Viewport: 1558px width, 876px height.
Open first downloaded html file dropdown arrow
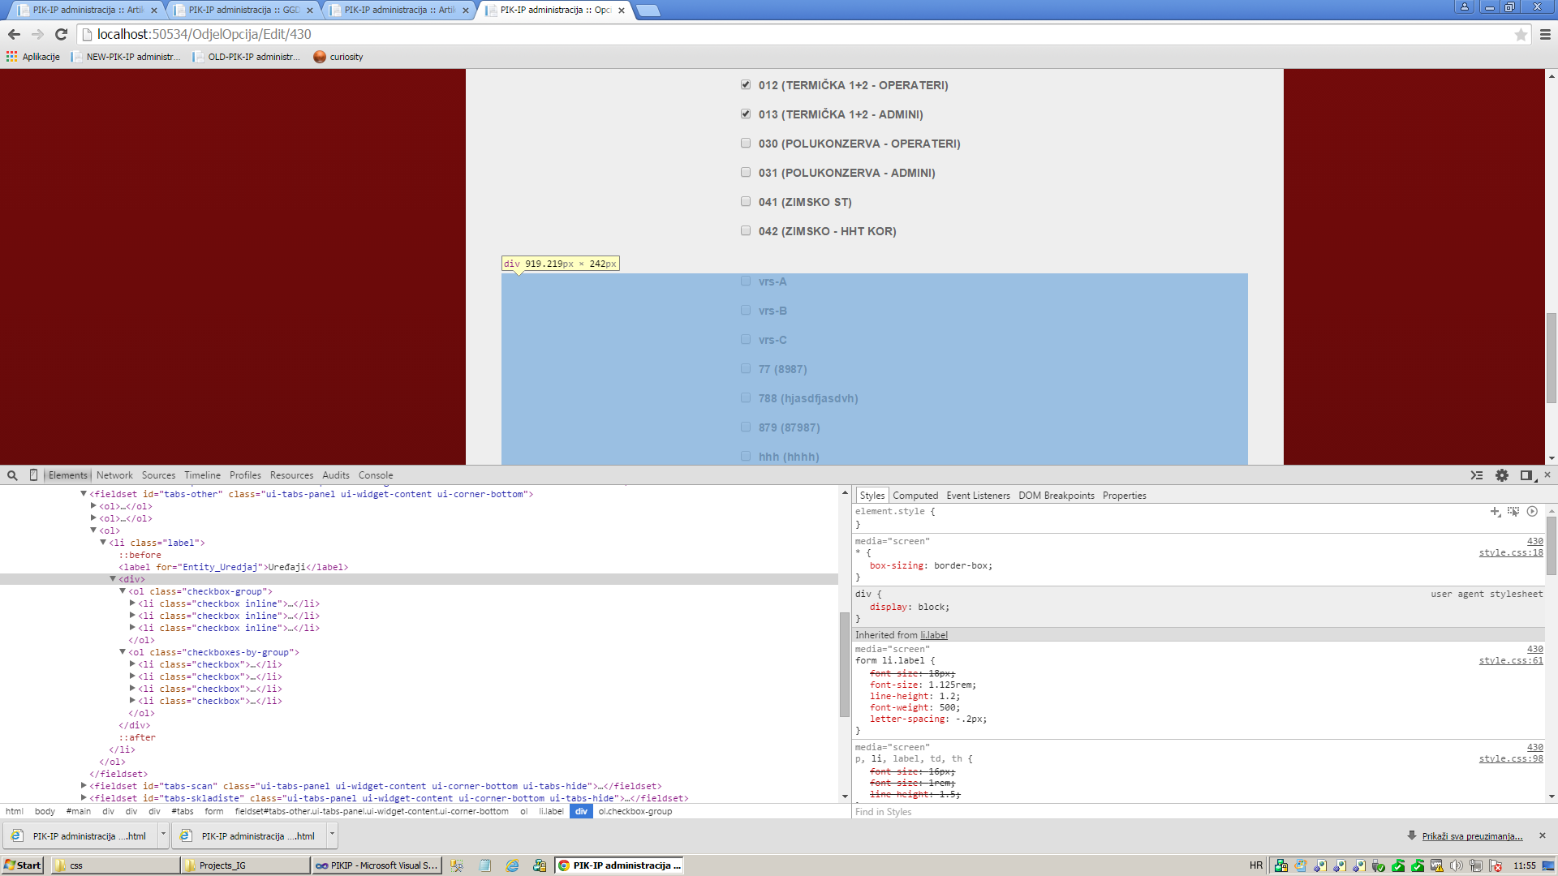tap(163, 835)
